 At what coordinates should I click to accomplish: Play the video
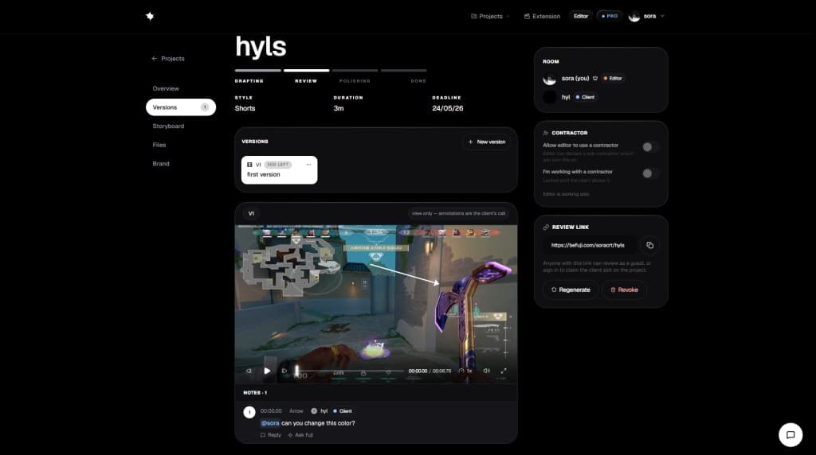click(267, 371)
